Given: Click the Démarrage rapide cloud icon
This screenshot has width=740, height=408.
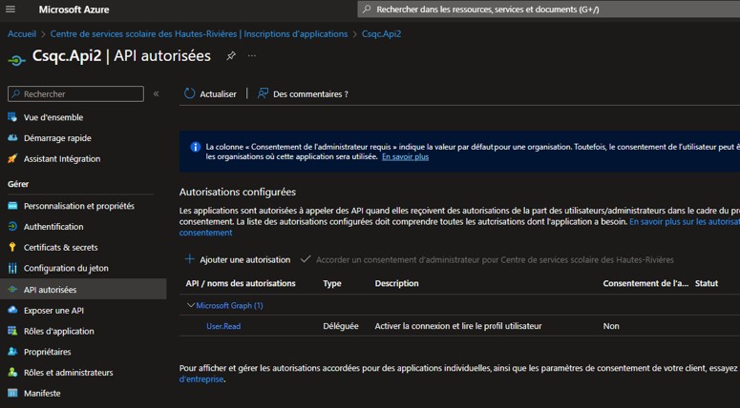Looking at the screenshot, I should 12,137.
